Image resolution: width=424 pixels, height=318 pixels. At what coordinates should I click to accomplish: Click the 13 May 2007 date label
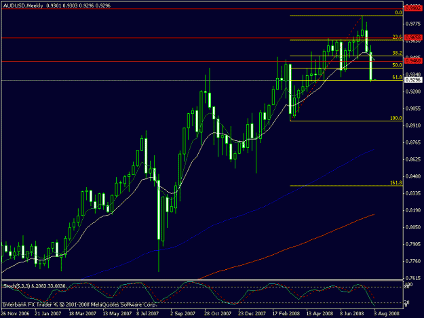point(116,314)
